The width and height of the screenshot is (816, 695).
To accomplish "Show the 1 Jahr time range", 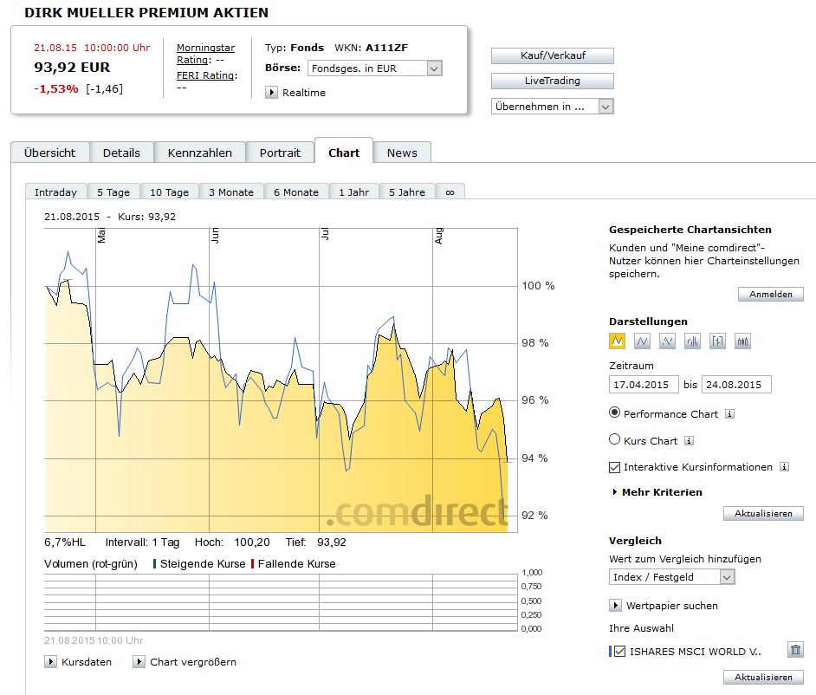I will [354, 192].
